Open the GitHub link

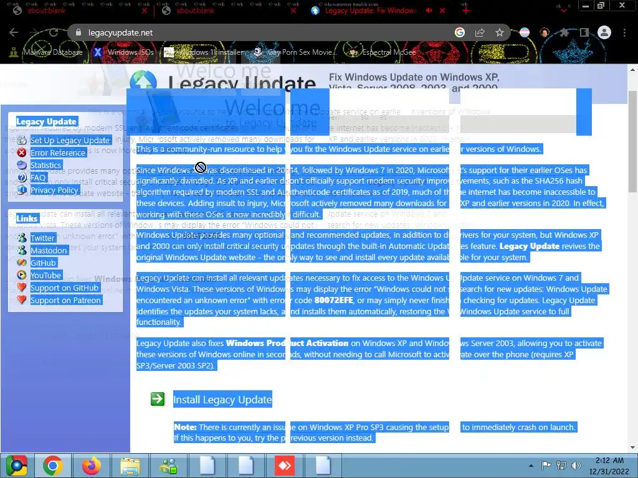pyautogui.click(x=43, y=263)
